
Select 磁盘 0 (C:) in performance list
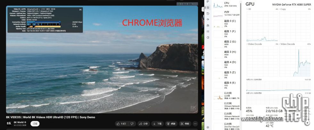pyautogui.click(x=227, y=24)
